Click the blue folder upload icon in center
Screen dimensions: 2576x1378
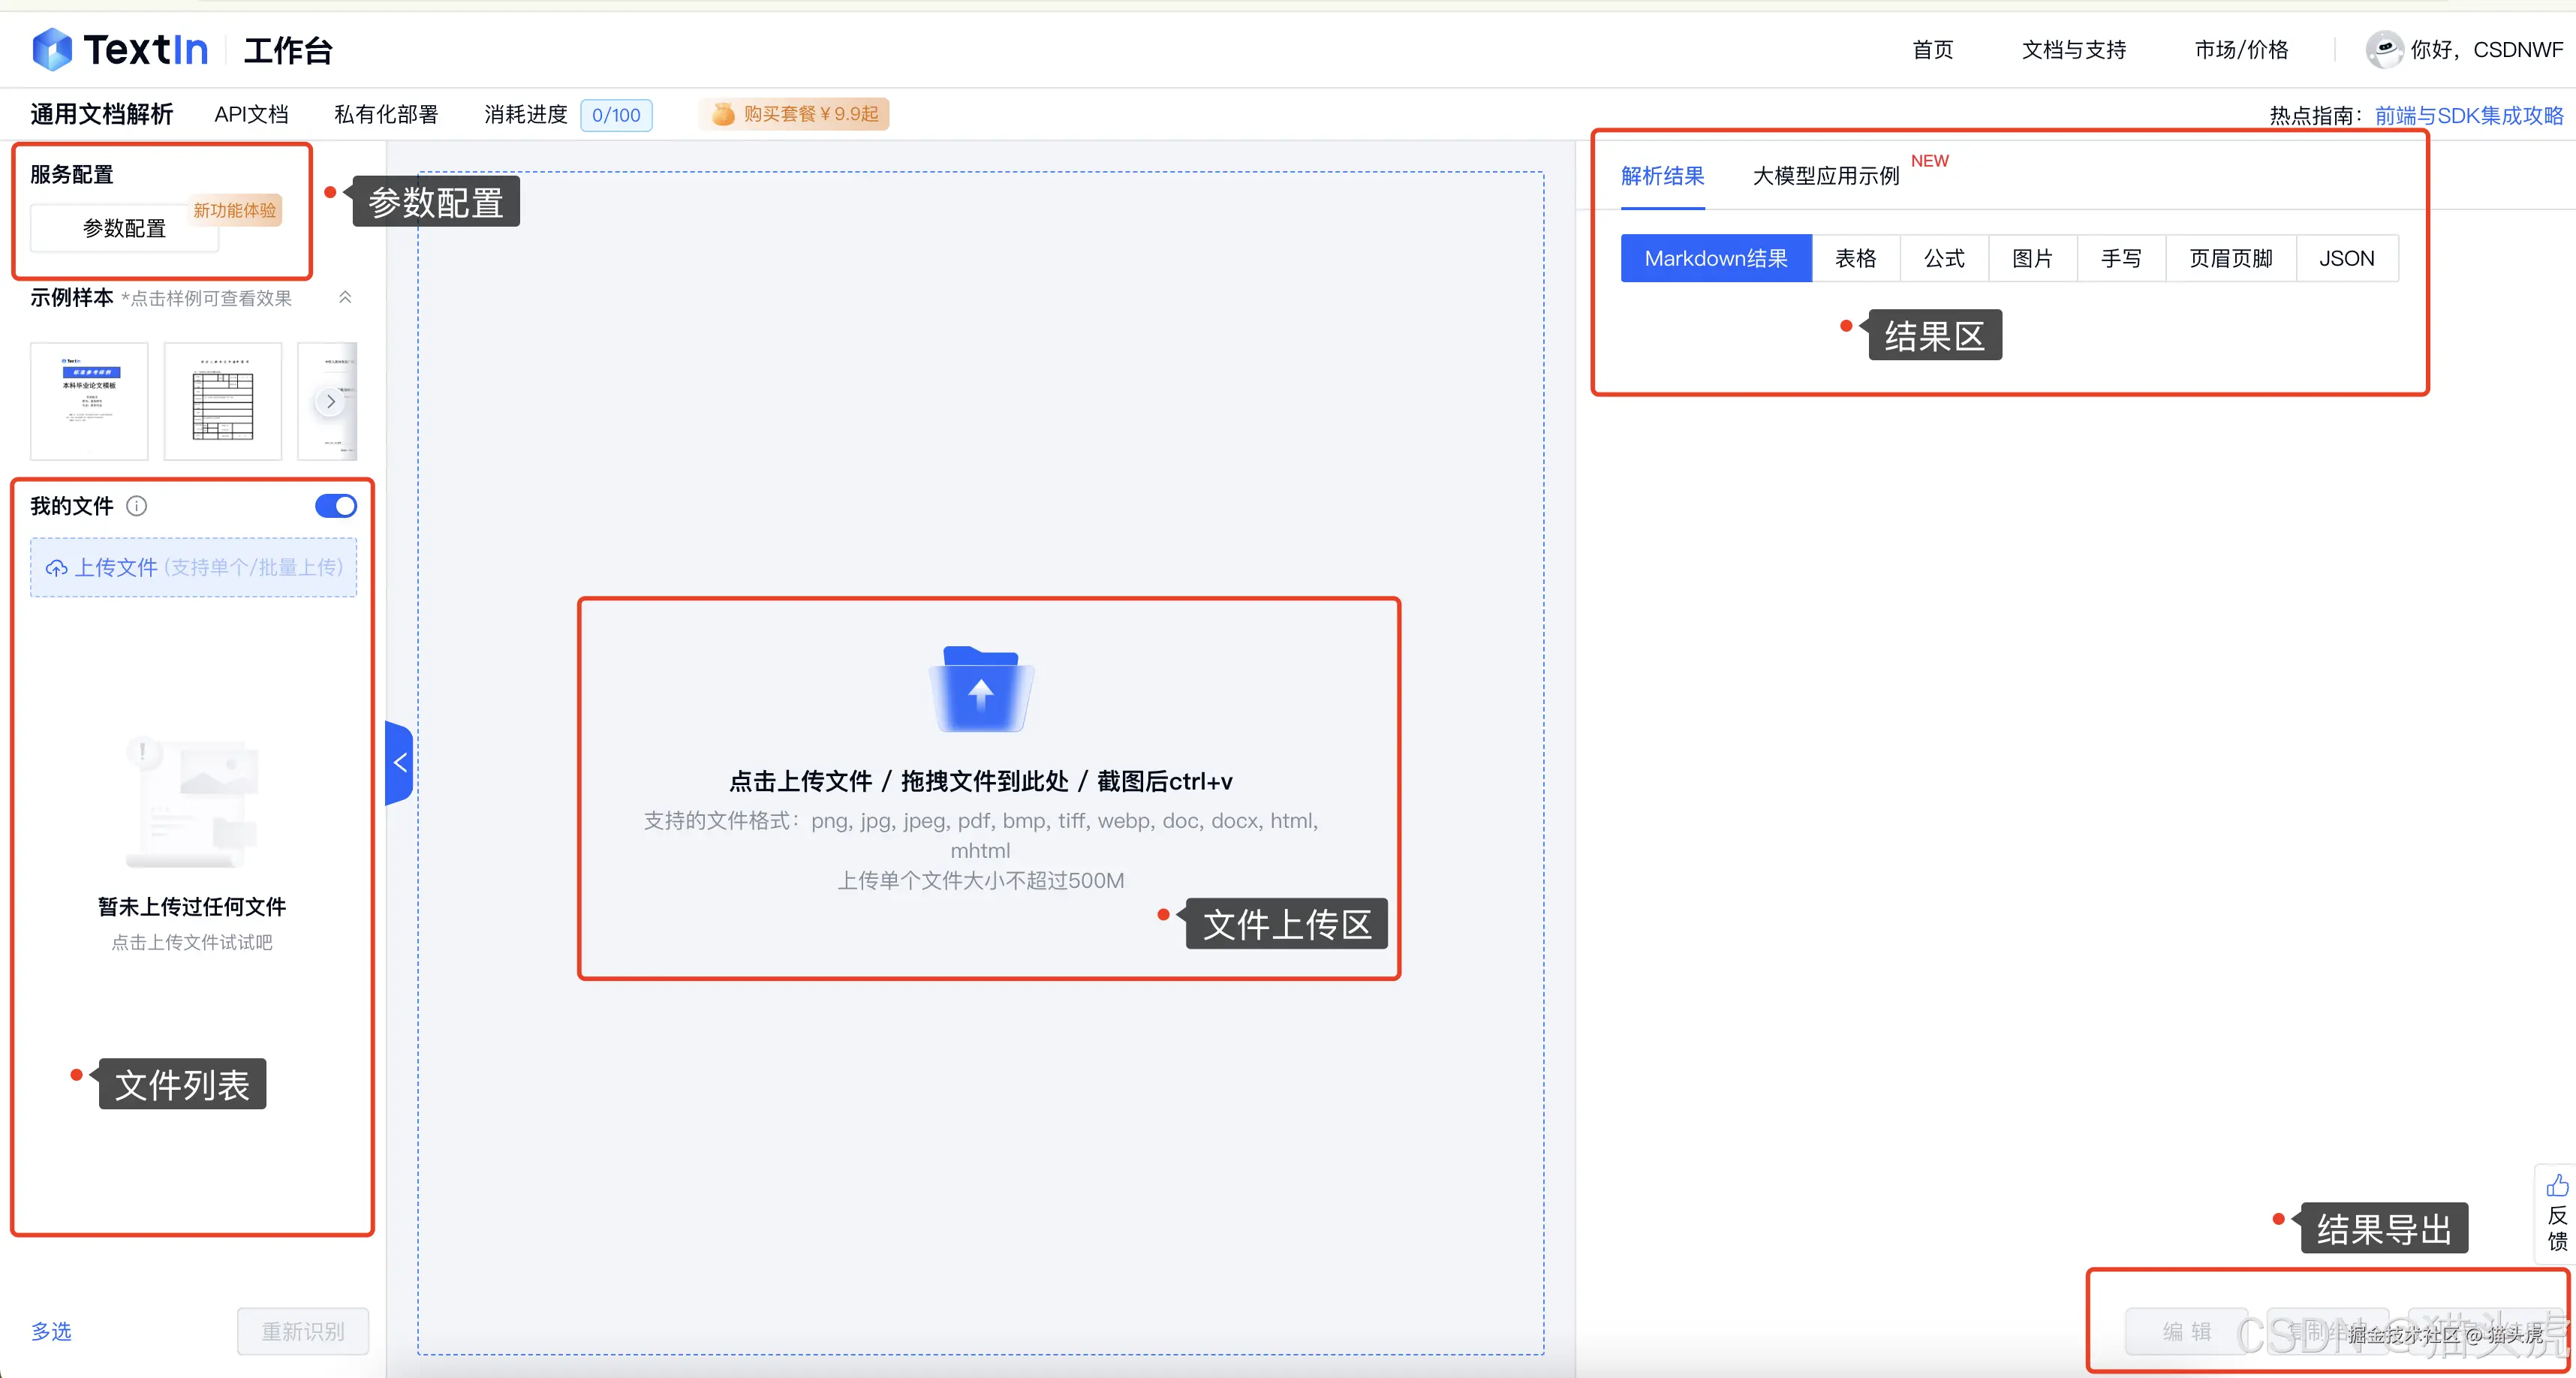[x=980, y=688]
